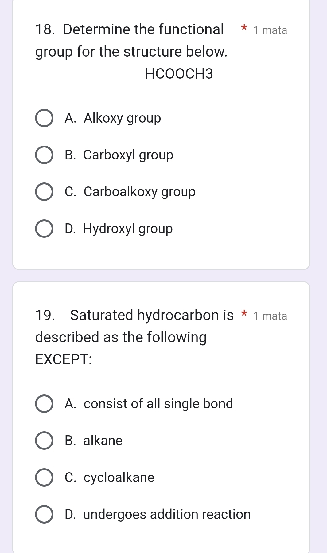Click the HCOOCH3 structure text
The image size is (327, 553).
click(179, 74)
